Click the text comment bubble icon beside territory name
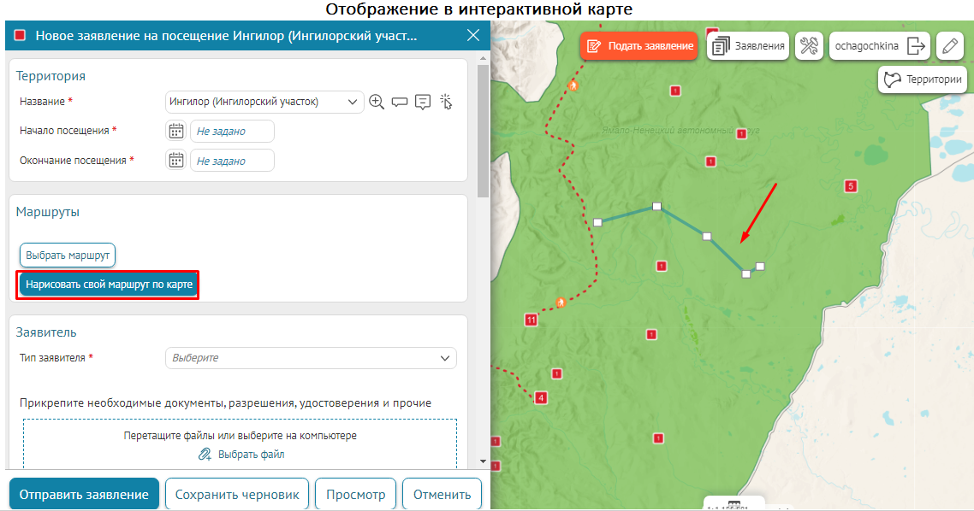The height and width of the screenshot is (511, 974). pyautogui.click(x=422, y=102)
